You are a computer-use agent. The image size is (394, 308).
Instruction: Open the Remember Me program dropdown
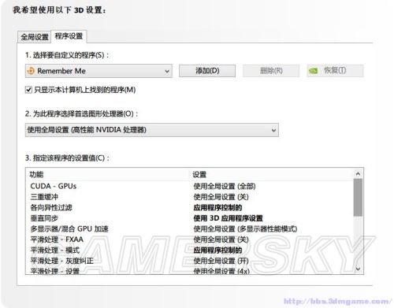point(98,71)
